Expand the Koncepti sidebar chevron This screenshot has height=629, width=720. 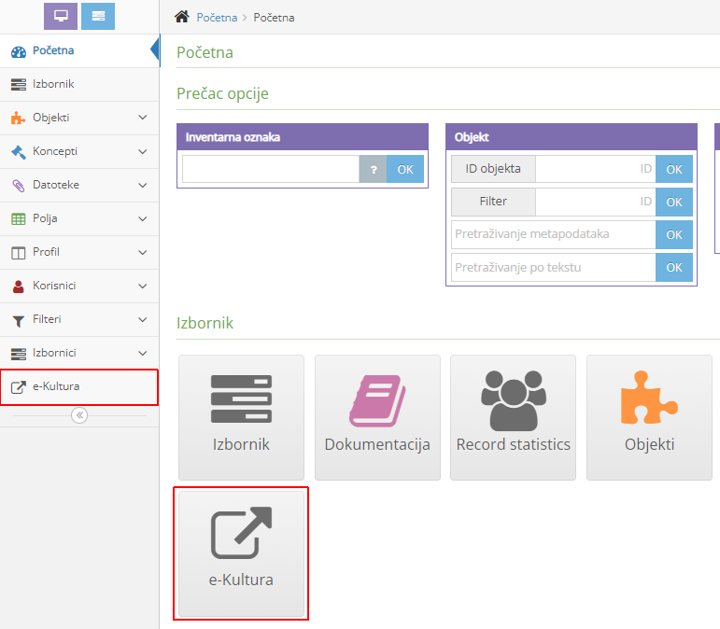click(143, 151)
